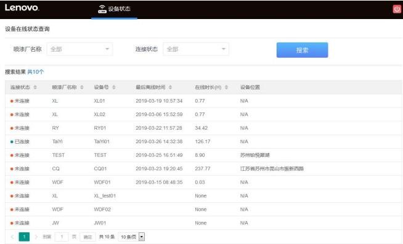Click location 江苏省苏州市昆山市振新西路
Screen dimensions: 403x244
point(272,168)
